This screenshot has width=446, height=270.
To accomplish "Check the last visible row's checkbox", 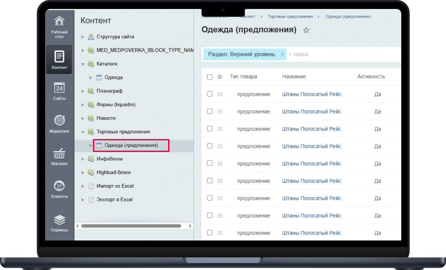I will pos(210,233).
